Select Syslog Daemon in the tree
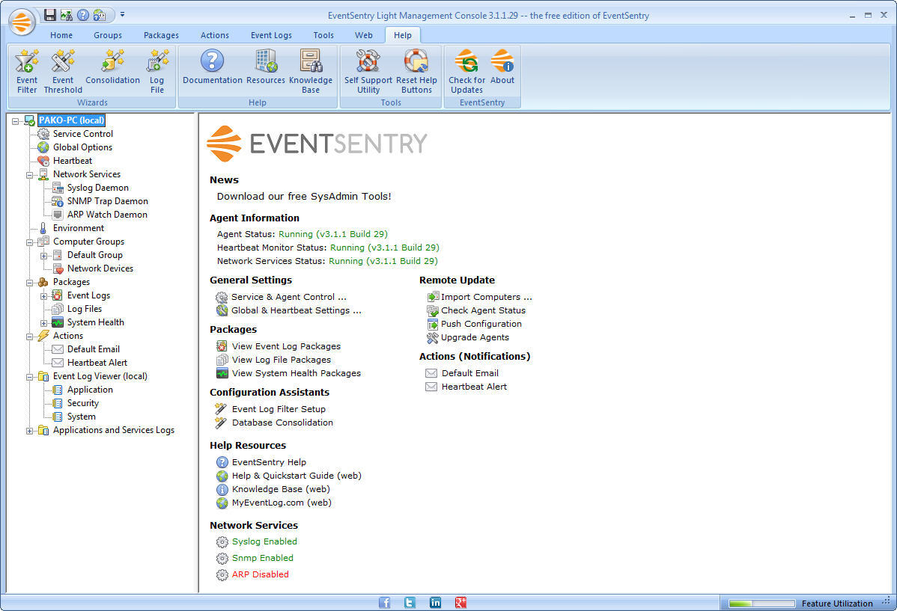The height and width of the screenshot is (611, 897). pos(98,188)
